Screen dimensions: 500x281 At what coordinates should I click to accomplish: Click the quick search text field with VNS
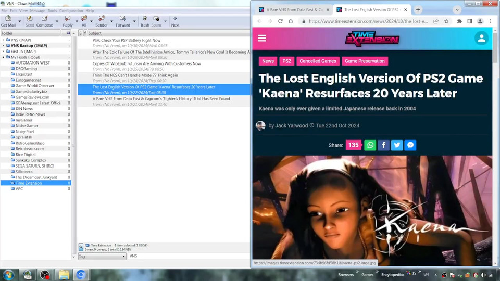(189, 256)
